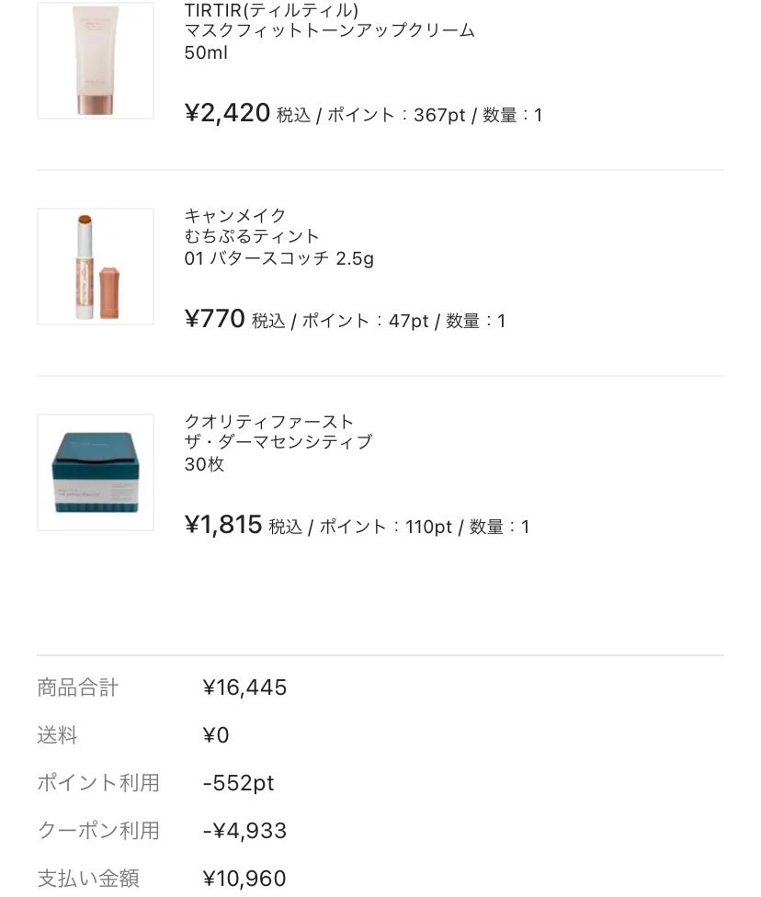Click the ¥770 price
This screenshot has height=897, width=761.
point(214,320)
